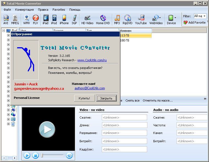Choose MPEG as the output format
The height and width of the screenshot is (162, 209).
coord(15,19)
